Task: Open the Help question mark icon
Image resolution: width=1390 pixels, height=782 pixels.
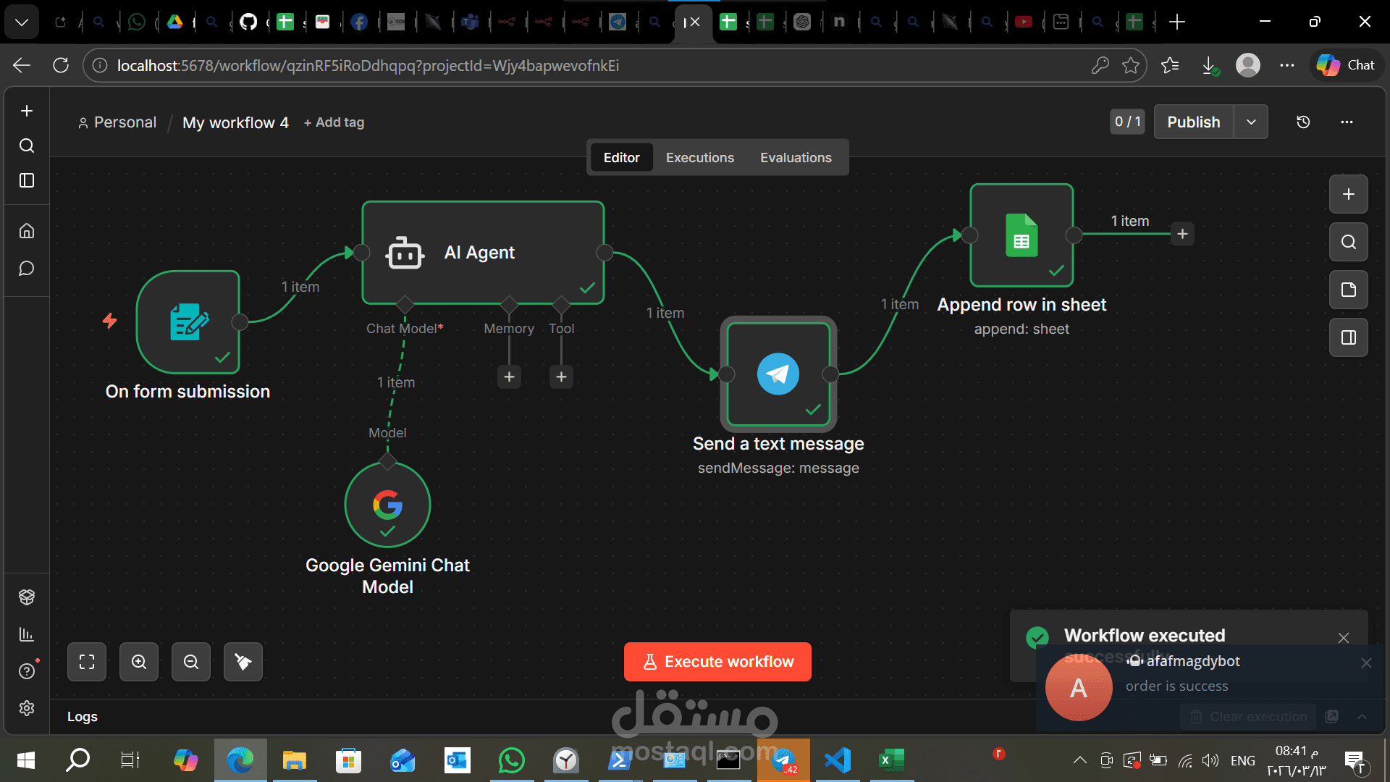Action: pyautogui.click(x=27, y=671)
